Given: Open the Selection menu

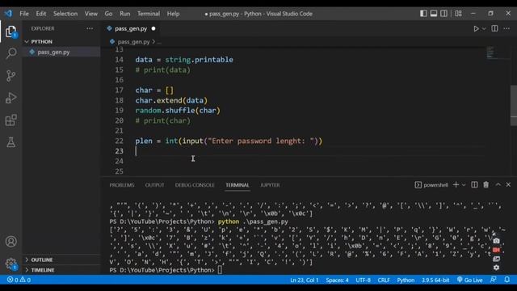Looking at the screenshot, I should (x=65, y=14).
